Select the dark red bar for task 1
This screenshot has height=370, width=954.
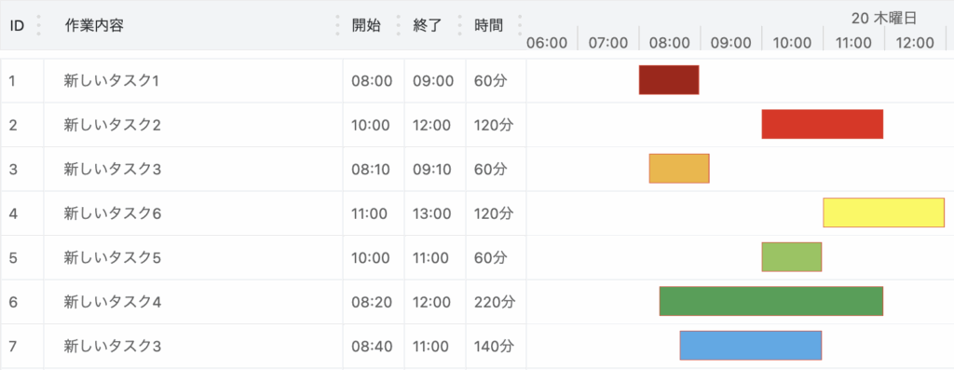[x=669, y=80]
